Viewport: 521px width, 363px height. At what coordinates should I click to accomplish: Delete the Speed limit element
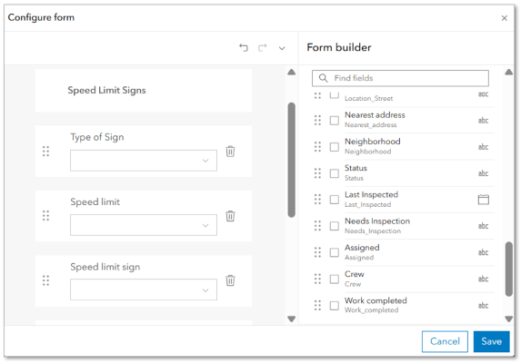point(230,216)
